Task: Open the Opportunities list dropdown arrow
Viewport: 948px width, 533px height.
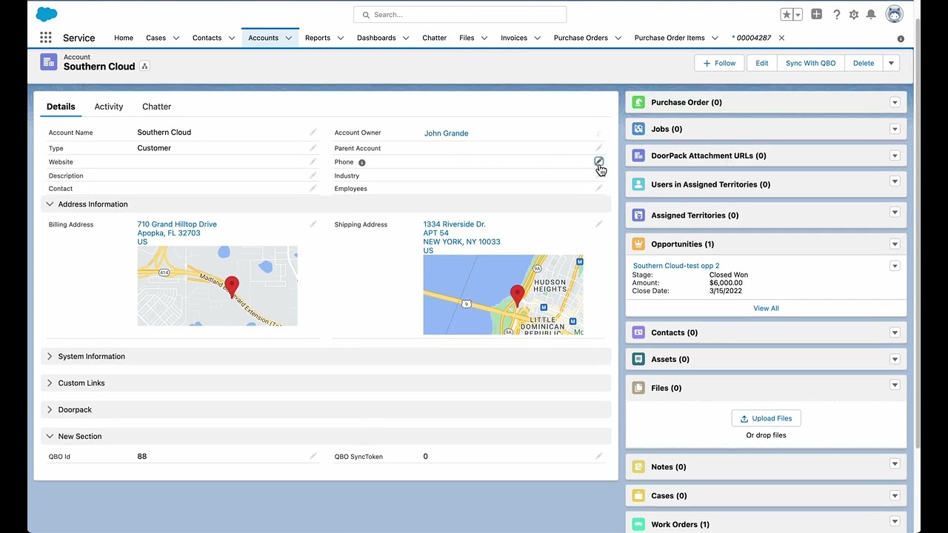Action: [895, 244]
